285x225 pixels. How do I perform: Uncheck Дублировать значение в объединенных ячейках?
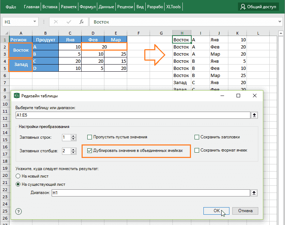(x=89, y=151)
